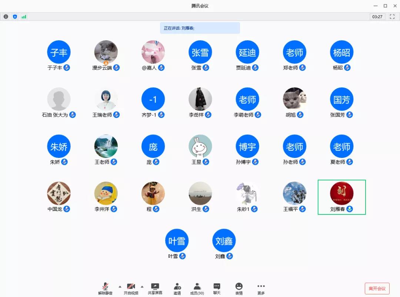Click the mic icon beside 于子丰
The width and height of the screenshot is (400, 297).
[x=67, y=68]
